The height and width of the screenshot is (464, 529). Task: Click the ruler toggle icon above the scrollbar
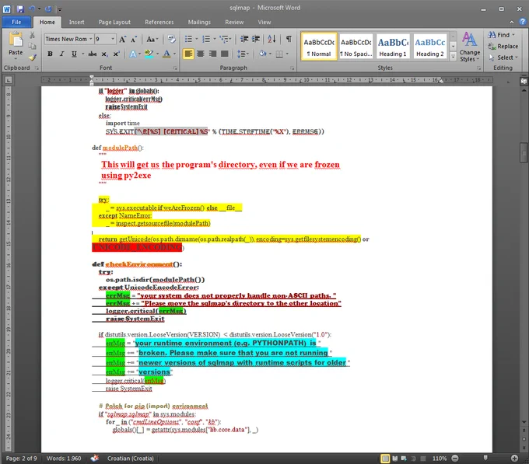[x=524, y=81]
